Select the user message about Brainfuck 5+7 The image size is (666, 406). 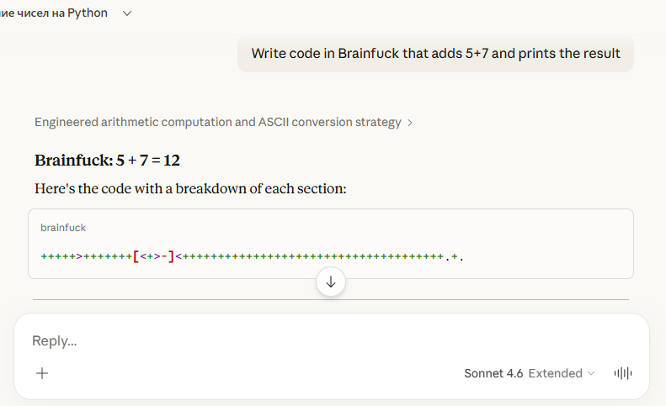coord(435,54)
